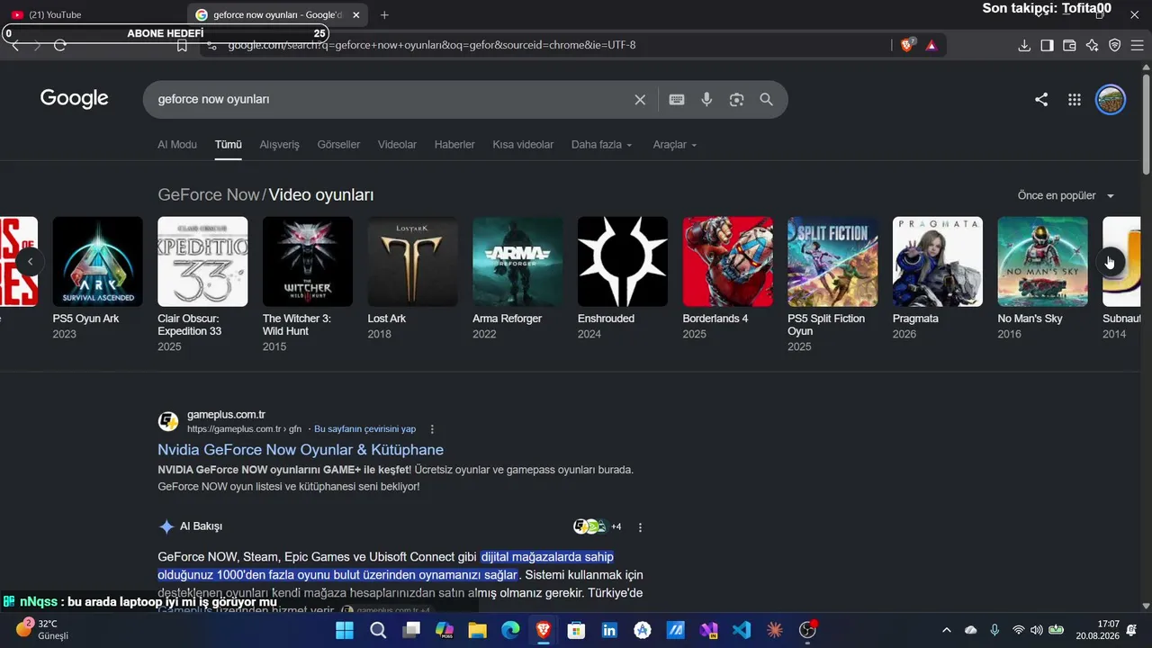Click Bu sayfanın çevirisini yap link
Image resolution: width=1152 pixels, height=648 pixels.
(364, 429)
